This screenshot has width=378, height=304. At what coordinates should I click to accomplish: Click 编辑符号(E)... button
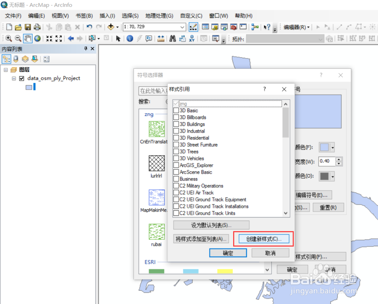coord(313,195)
